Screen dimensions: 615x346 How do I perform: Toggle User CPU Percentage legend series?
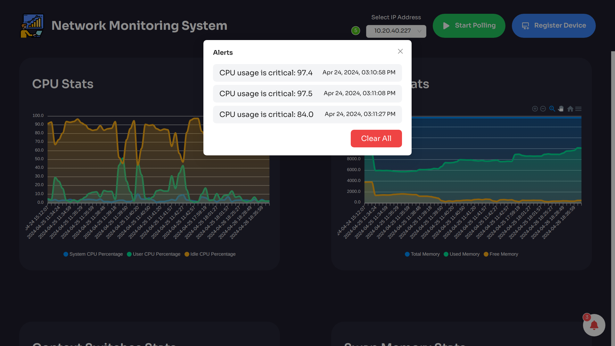(154, 254)
